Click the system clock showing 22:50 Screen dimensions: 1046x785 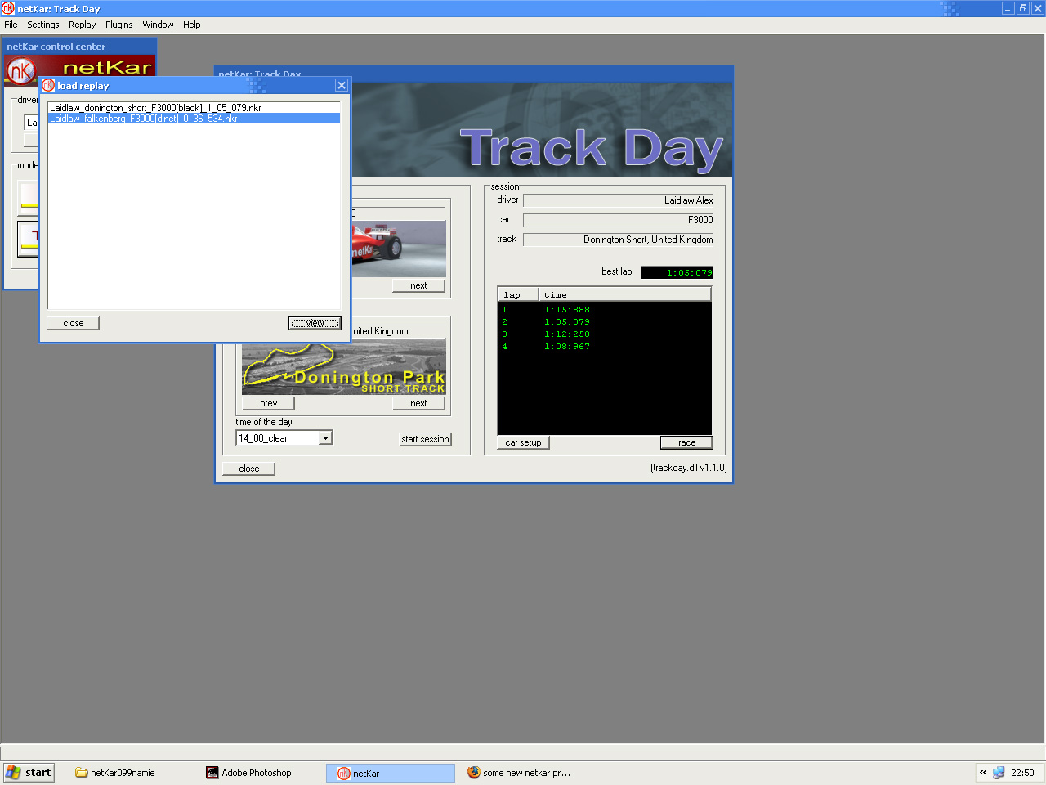coord(1022,773)
